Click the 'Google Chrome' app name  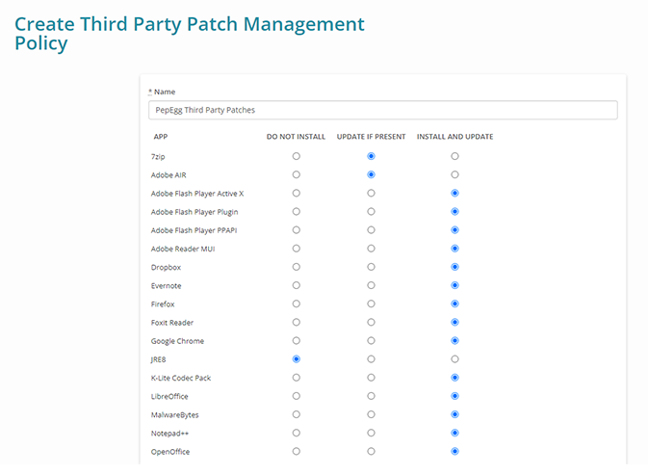[x=177, y=341]
